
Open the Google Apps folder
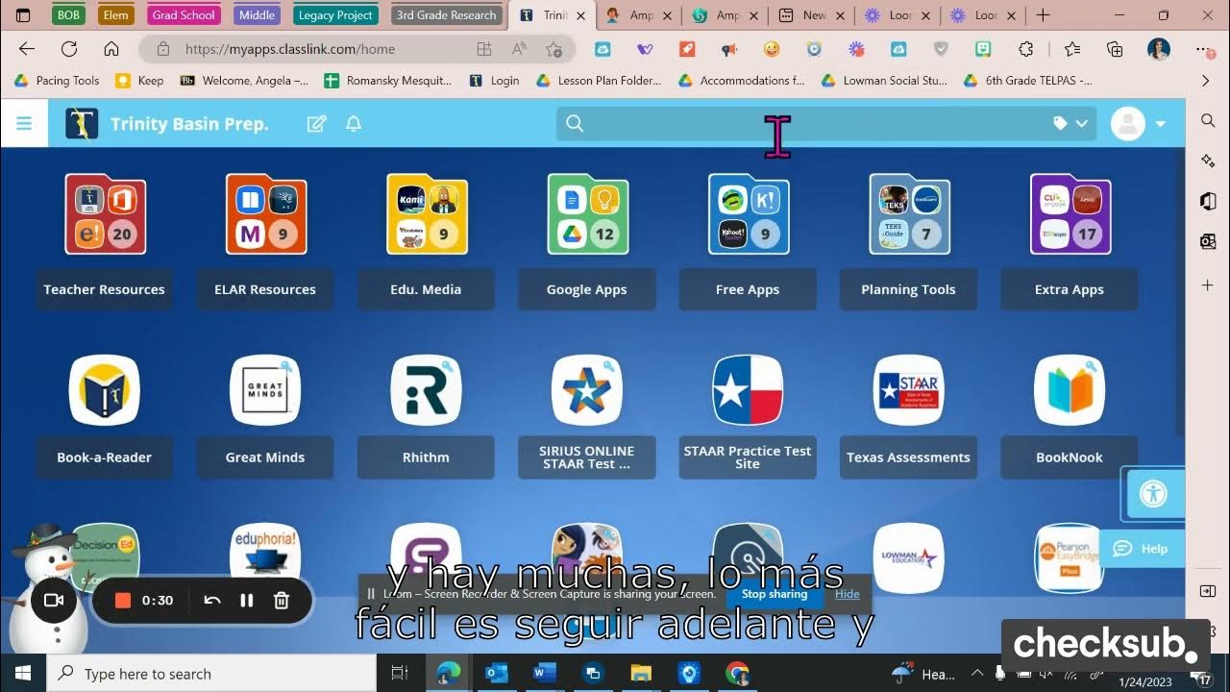point(587,214)
